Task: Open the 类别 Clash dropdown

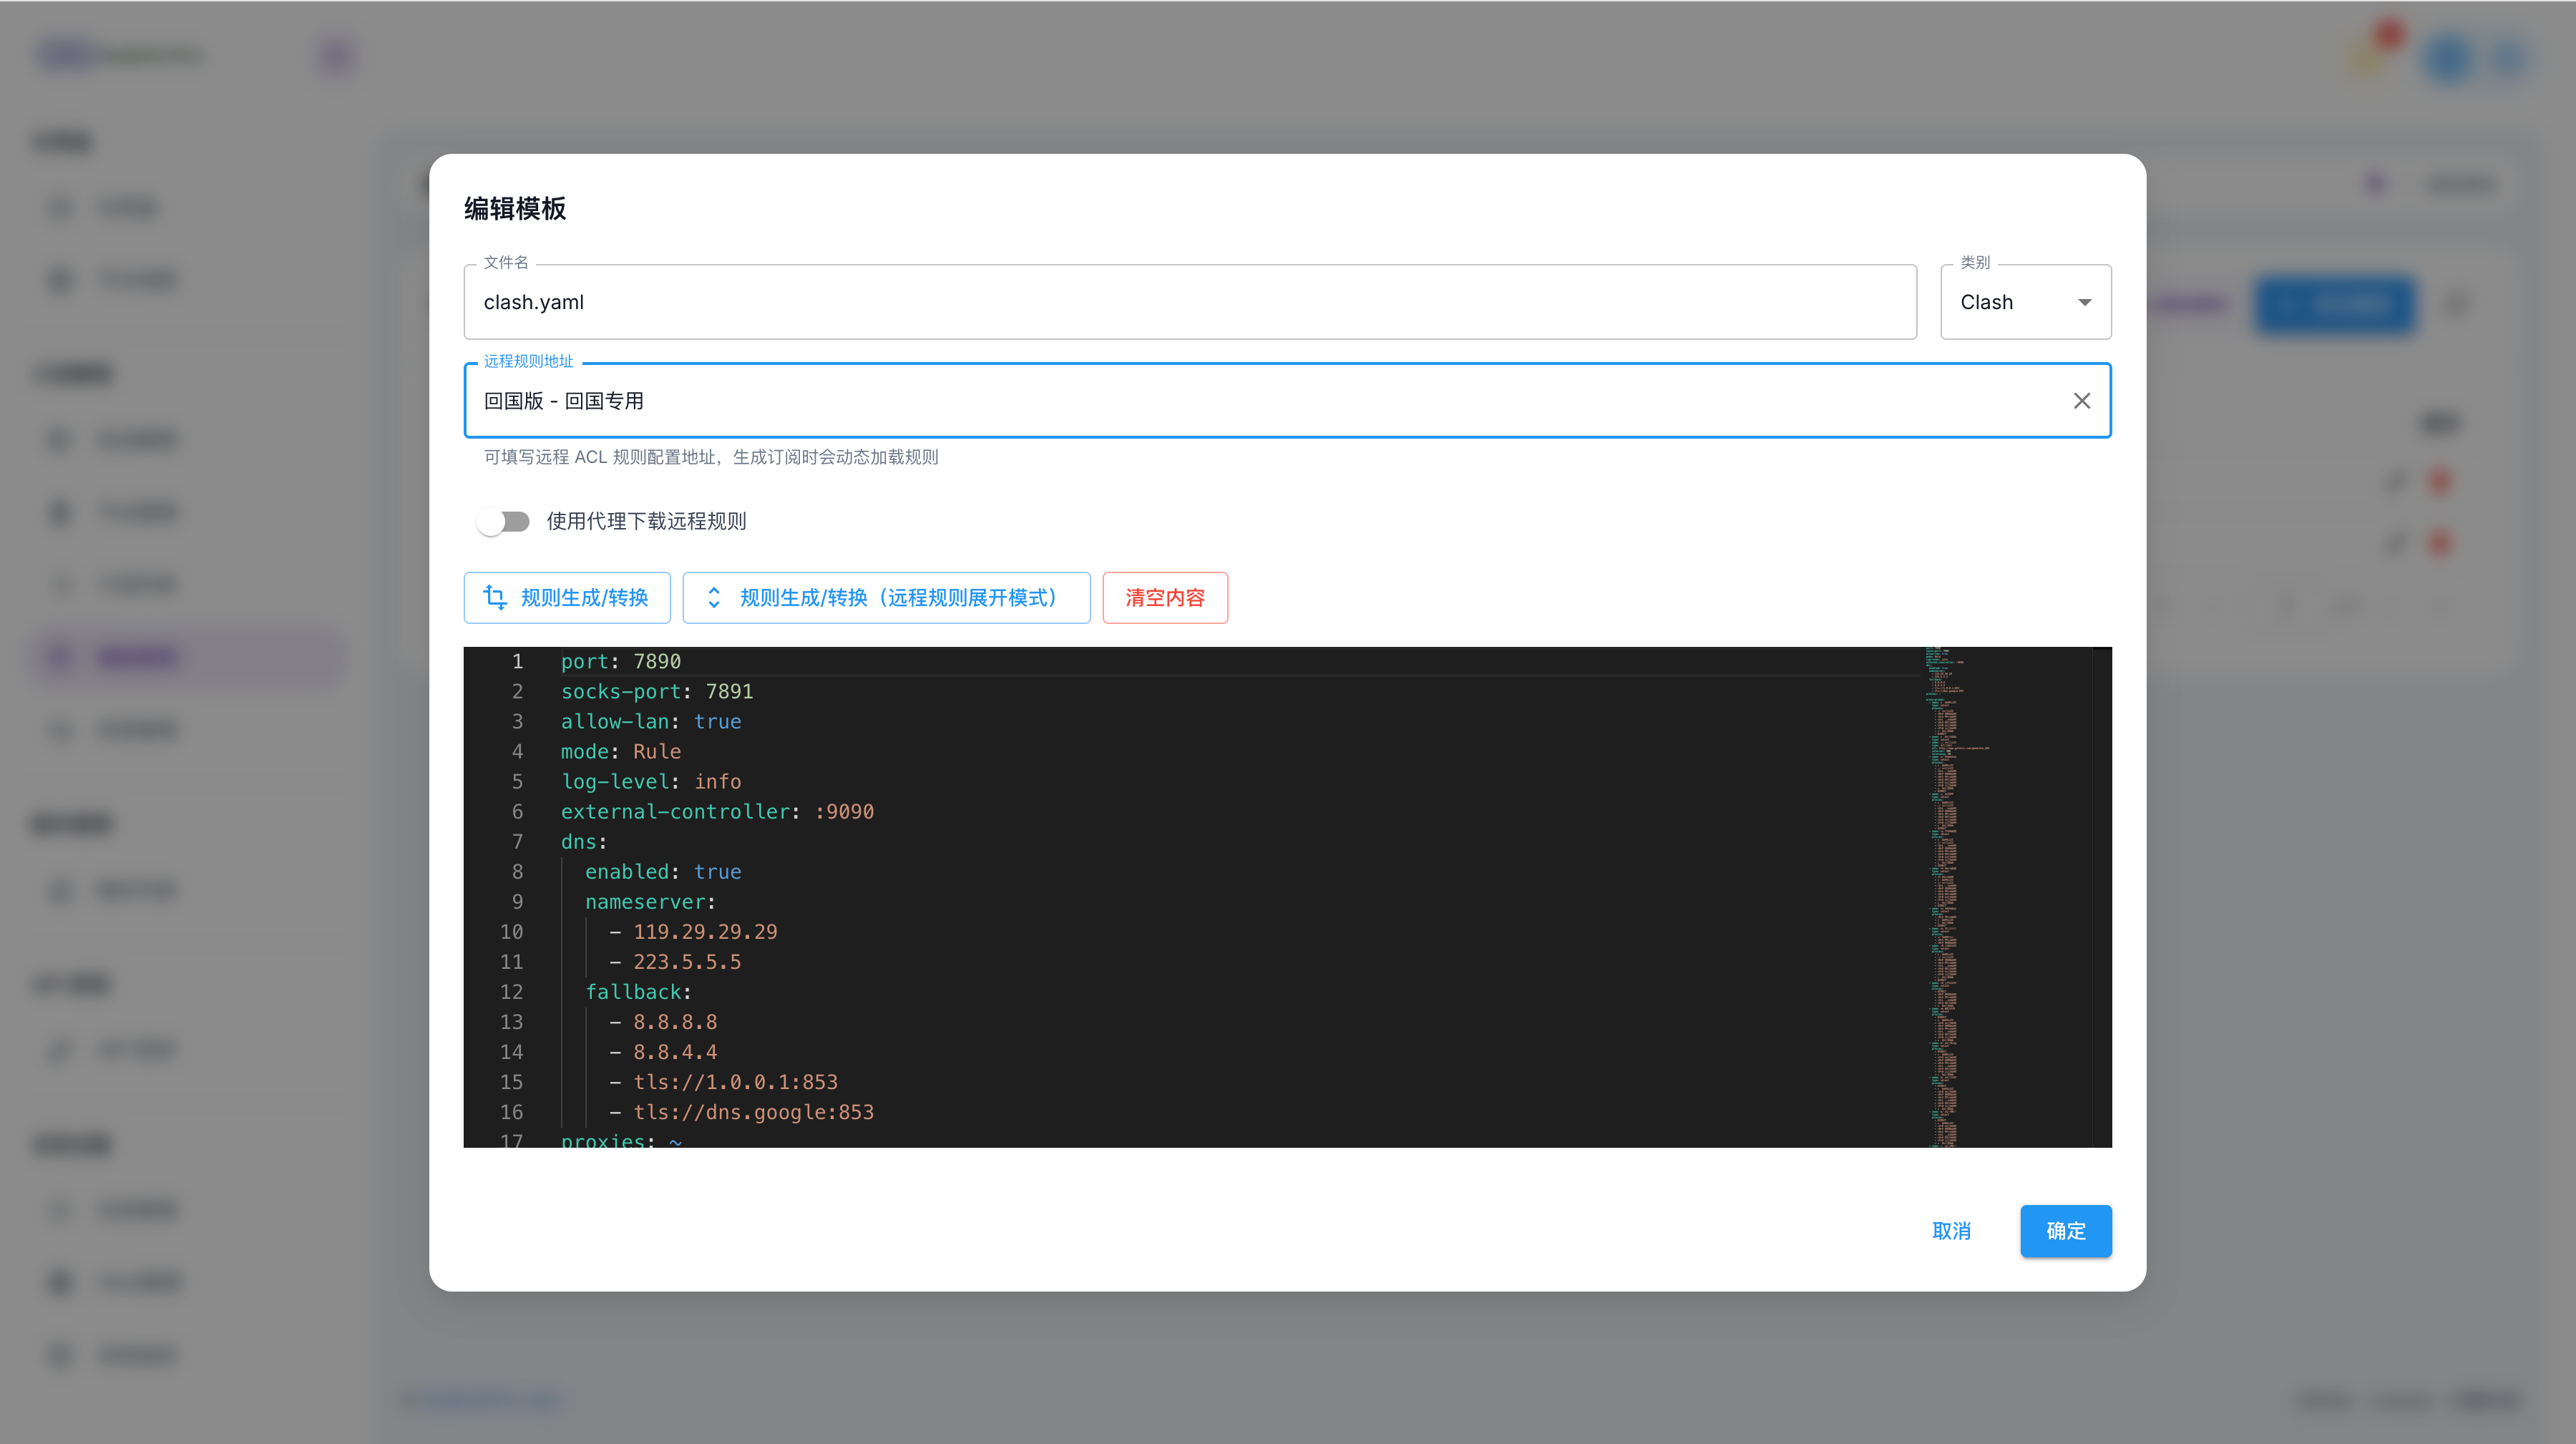Action: click(2025, 302)
